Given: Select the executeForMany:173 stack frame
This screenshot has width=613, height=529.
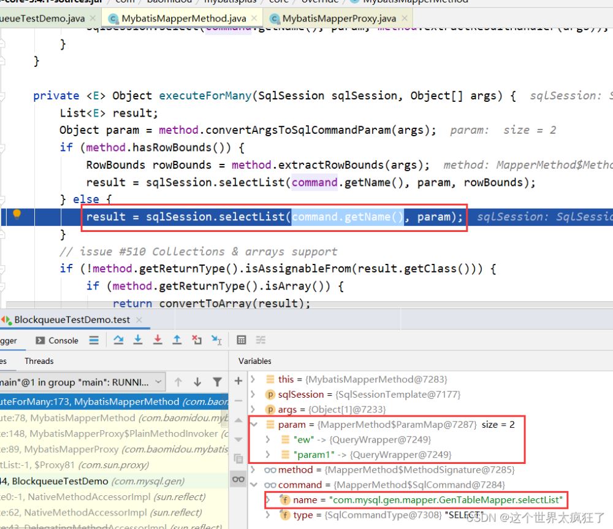Looking at the screenshot, I should tap(114, 402).
